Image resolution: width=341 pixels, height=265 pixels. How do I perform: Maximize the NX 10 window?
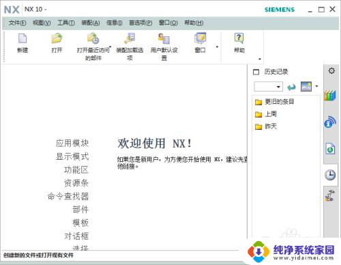pyautogui.click(x=321, y=10)
